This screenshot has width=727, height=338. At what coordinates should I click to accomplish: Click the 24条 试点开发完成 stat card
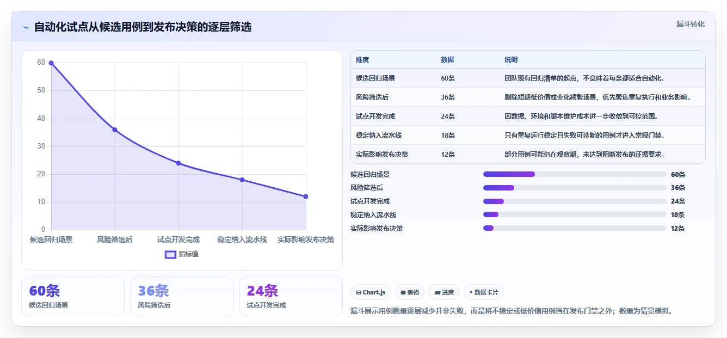(x=291, y=296)
